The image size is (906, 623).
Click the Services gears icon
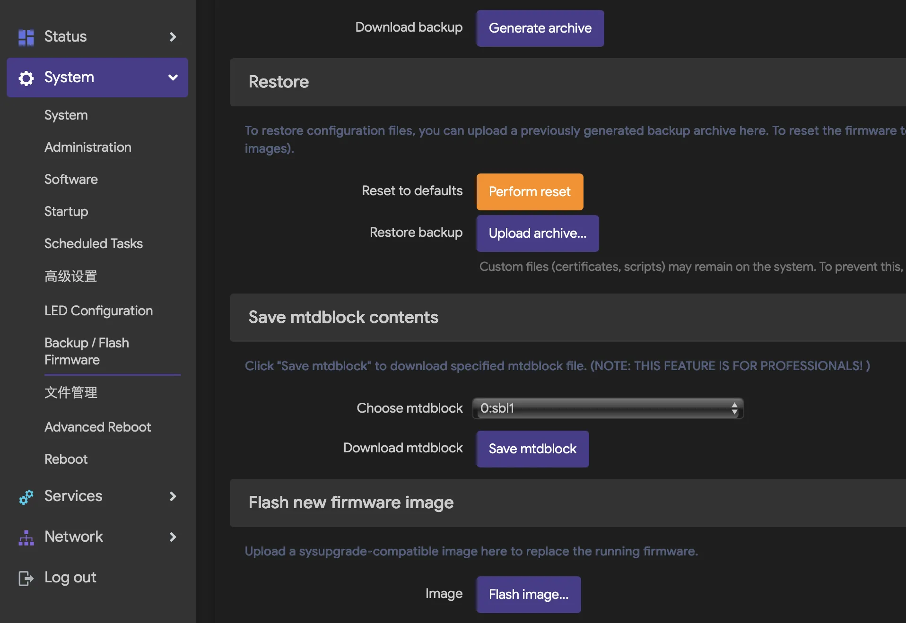(26, 497)
